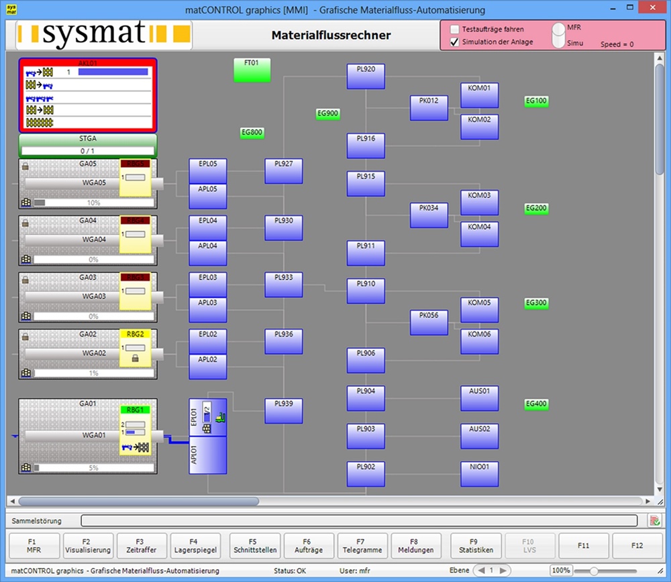
Task: Uncheck Simulation der Anlage checkbox
Action: (x=455, y=42)
